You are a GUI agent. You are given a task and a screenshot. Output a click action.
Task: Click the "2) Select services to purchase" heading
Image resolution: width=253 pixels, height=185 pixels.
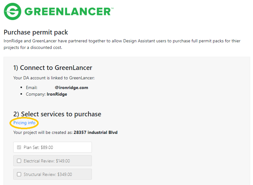[x=57, y=114]
